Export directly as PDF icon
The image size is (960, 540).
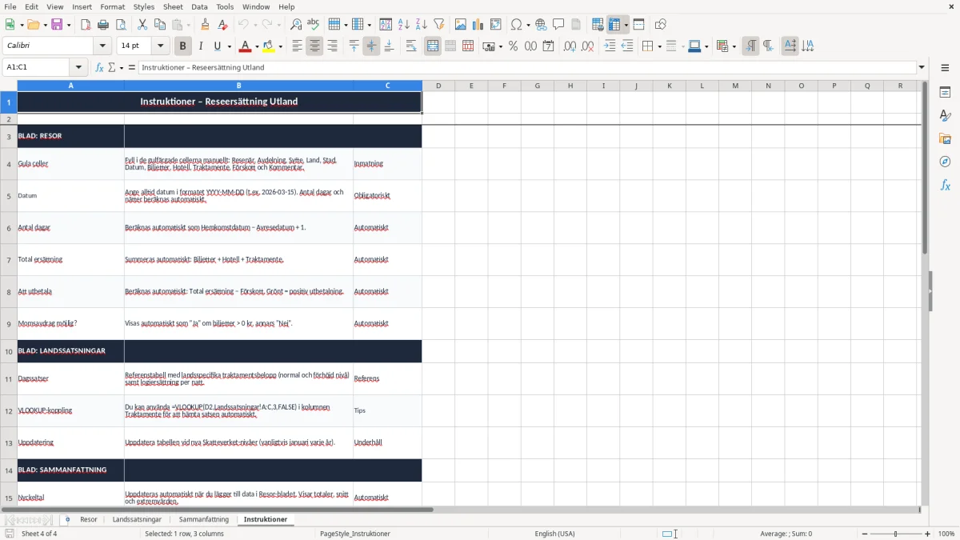[x=86, y=25]
